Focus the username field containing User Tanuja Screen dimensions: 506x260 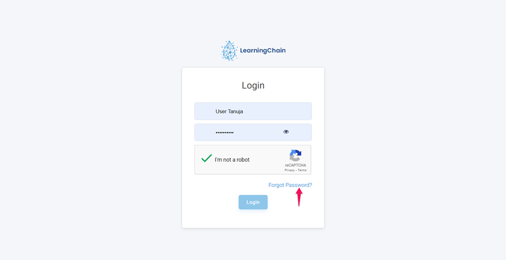click(x=253, y=111)
